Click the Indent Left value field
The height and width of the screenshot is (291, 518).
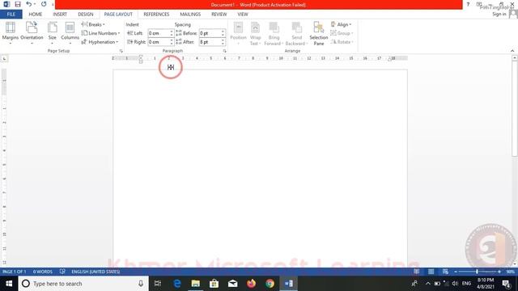pos(159,33)
